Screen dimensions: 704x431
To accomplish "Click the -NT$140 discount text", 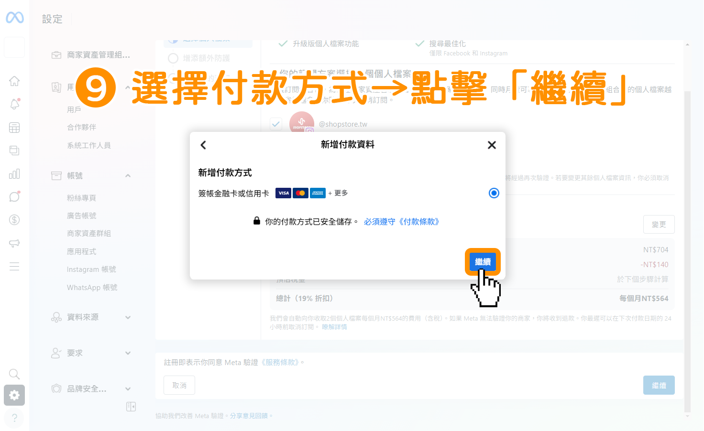I will tap(654, 265).
